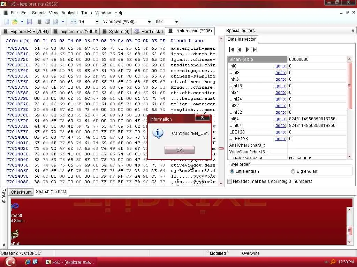This screenshot has height=267, width=357.
Task: Click OK in the Information dialog
Action: [180, 150]
